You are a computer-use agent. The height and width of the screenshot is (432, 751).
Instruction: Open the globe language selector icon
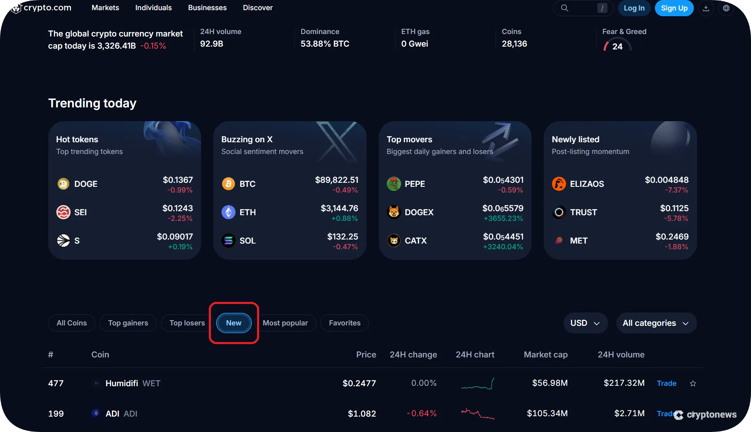coord(726,8)
